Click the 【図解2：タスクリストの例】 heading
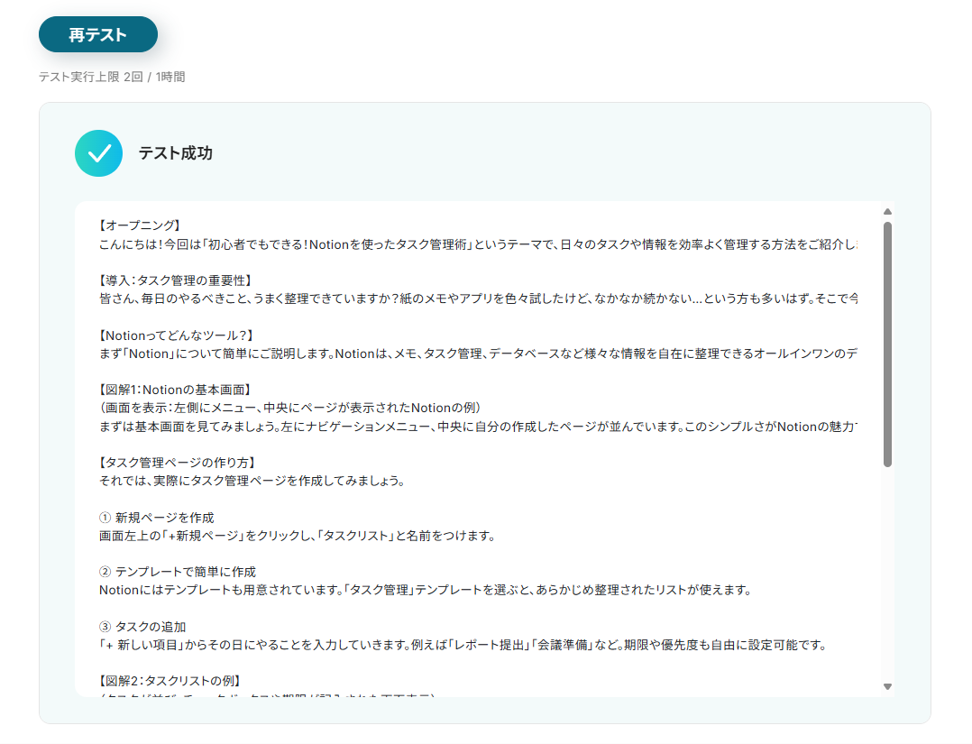 (170, 681)
